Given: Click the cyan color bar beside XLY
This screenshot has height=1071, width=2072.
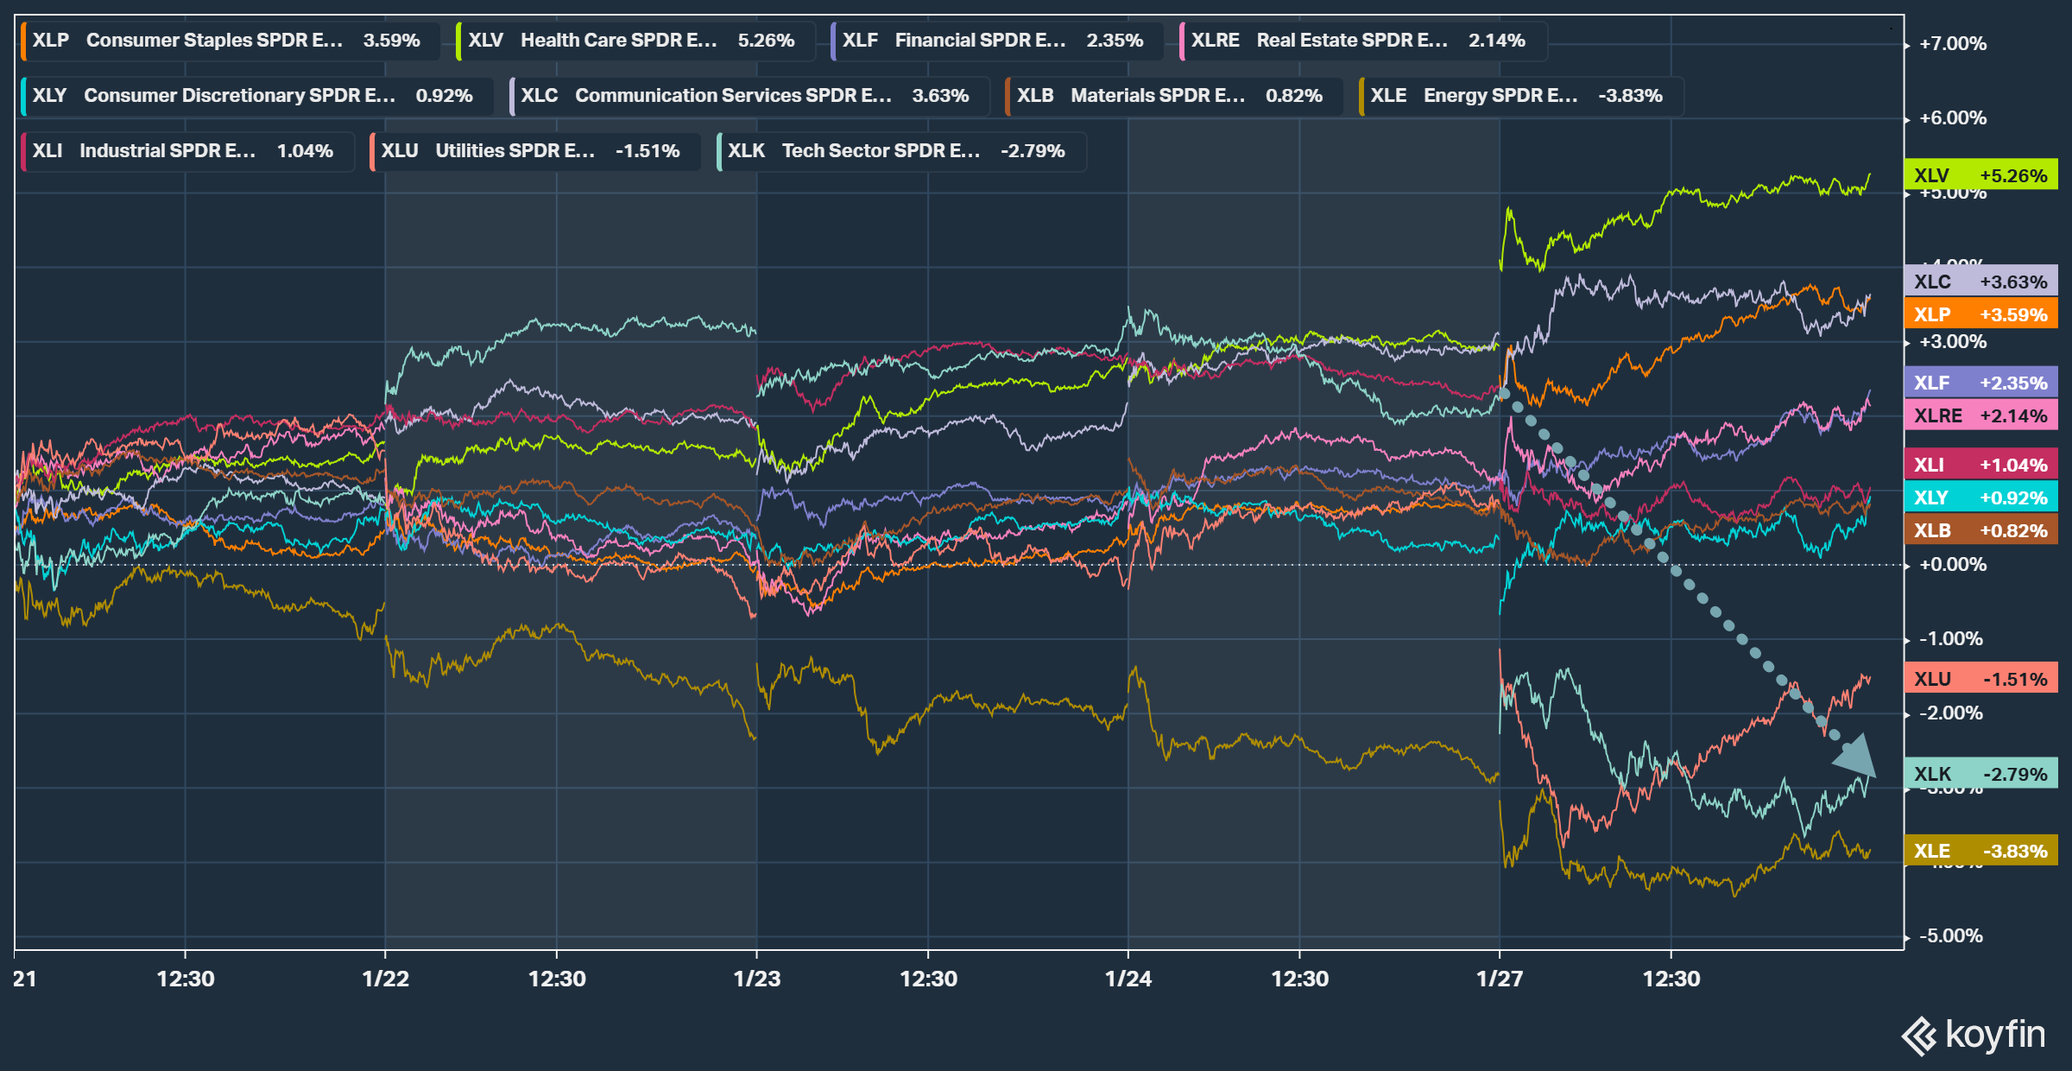Looking at the screenshot, I should tap(23, 96).
